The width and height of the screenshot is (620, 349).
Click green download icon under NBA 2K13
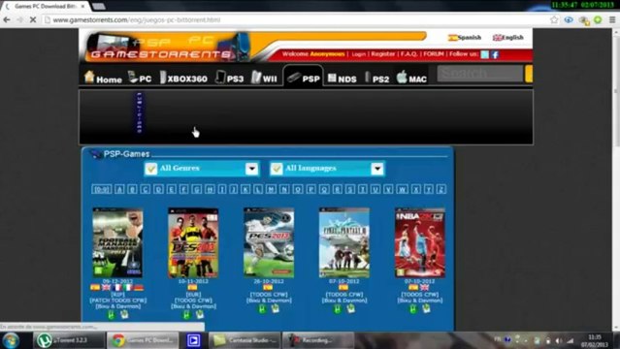click(412, 308)
